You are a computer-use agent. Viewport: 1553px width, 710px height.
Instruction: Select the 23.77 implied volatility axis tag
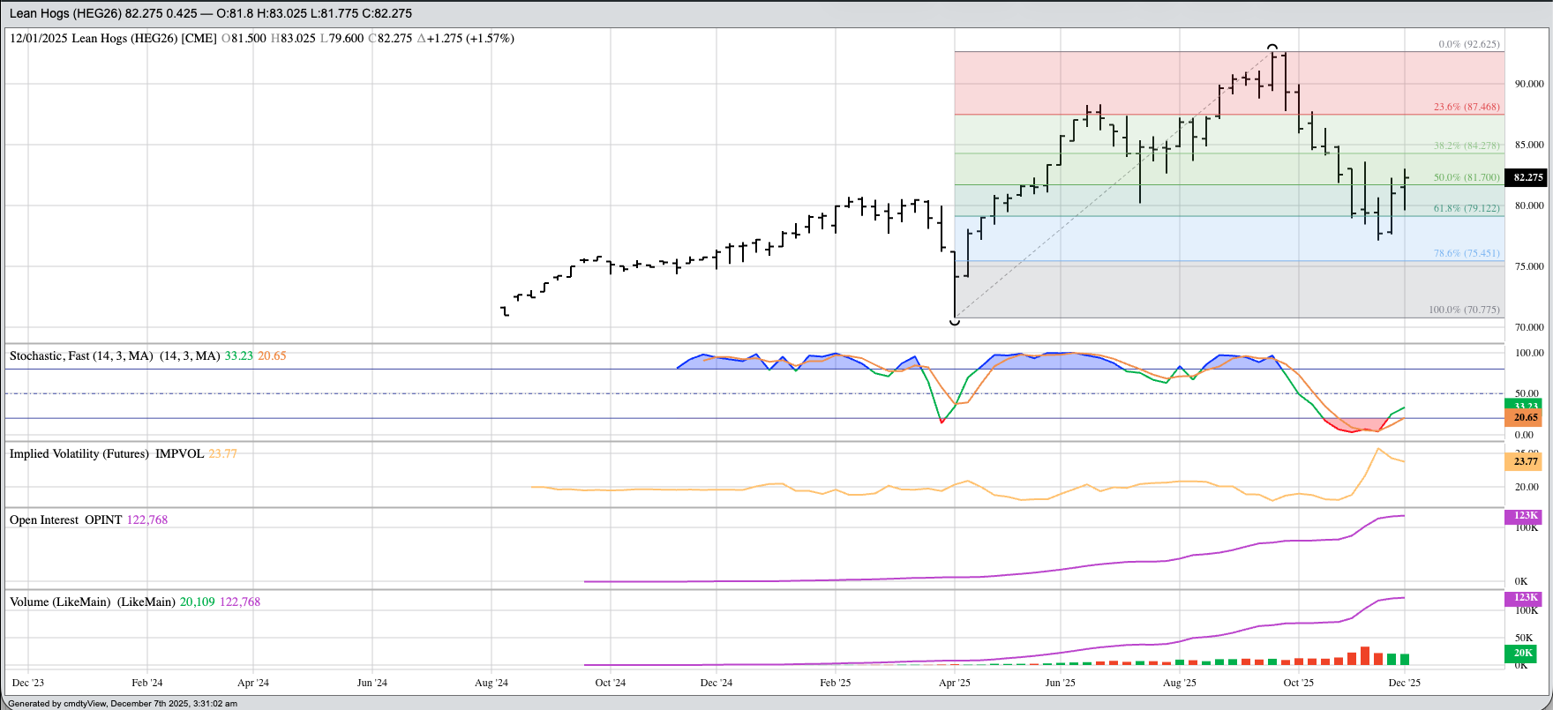pyautogui.click(x=1526, y=461)
